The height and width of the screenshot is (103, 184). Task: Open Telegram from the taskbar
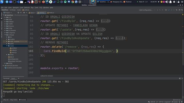coord(7,2)
